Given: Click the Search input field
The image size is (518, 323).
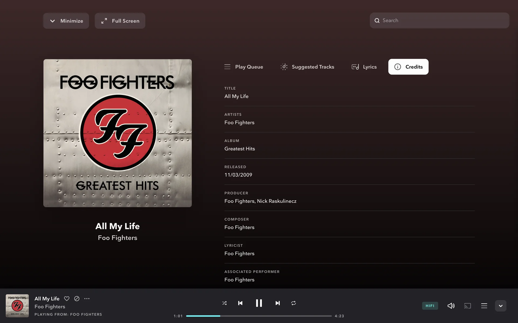Looking at the screenshot, I should 439,20.
